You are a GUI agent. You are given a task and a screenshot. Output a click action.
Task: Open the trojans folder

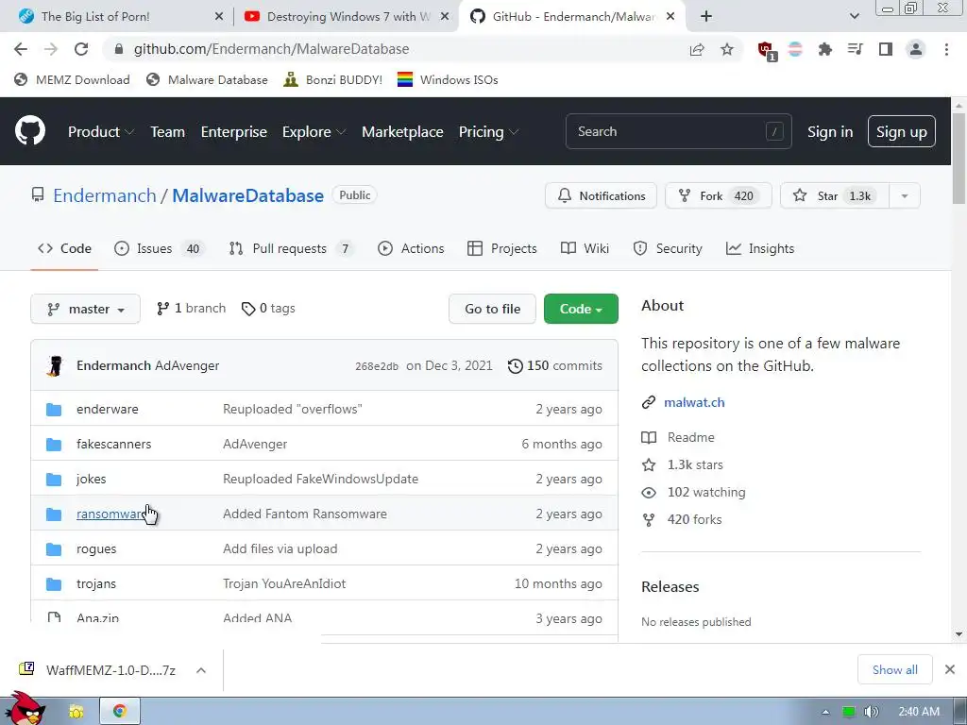[96, 583]
